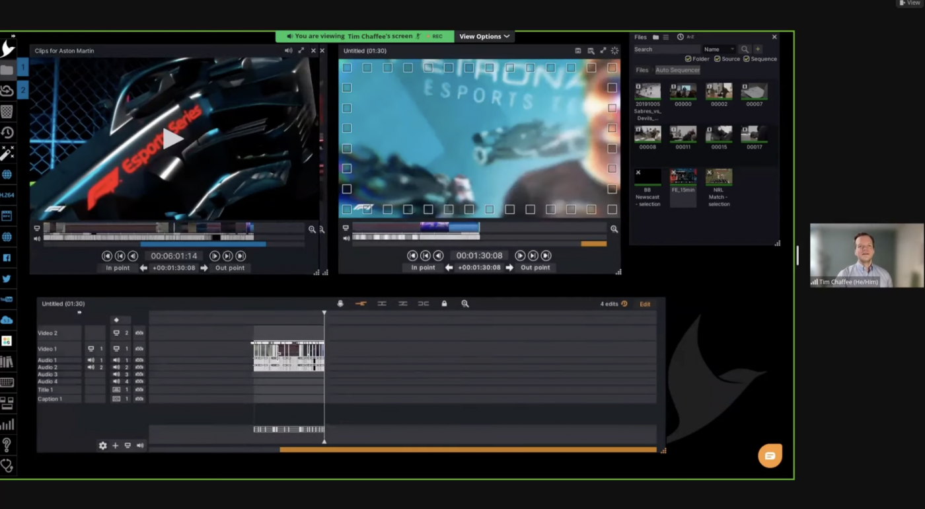Open the trash bin in sidebar

click(x=7, y=111)
